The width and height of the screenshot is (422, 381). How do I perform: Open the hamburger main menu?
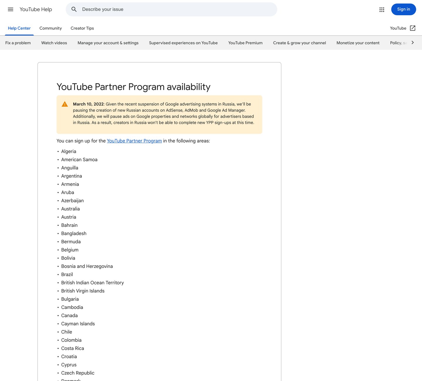point(11,9)
